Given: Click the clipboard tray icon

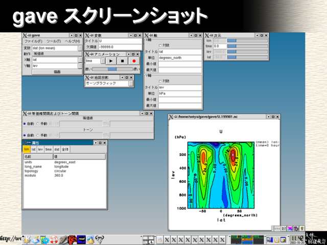Looking at the screenshot, I should [x=277, y=239].
